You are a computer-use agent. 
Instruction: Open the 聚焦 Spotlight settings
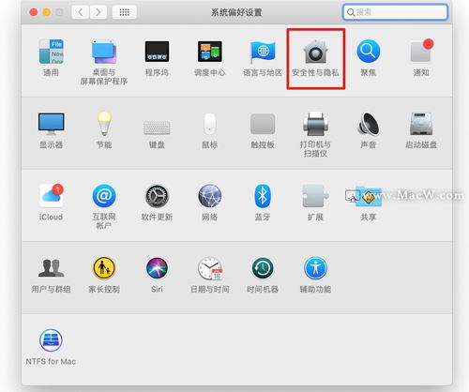pos(369,58)
